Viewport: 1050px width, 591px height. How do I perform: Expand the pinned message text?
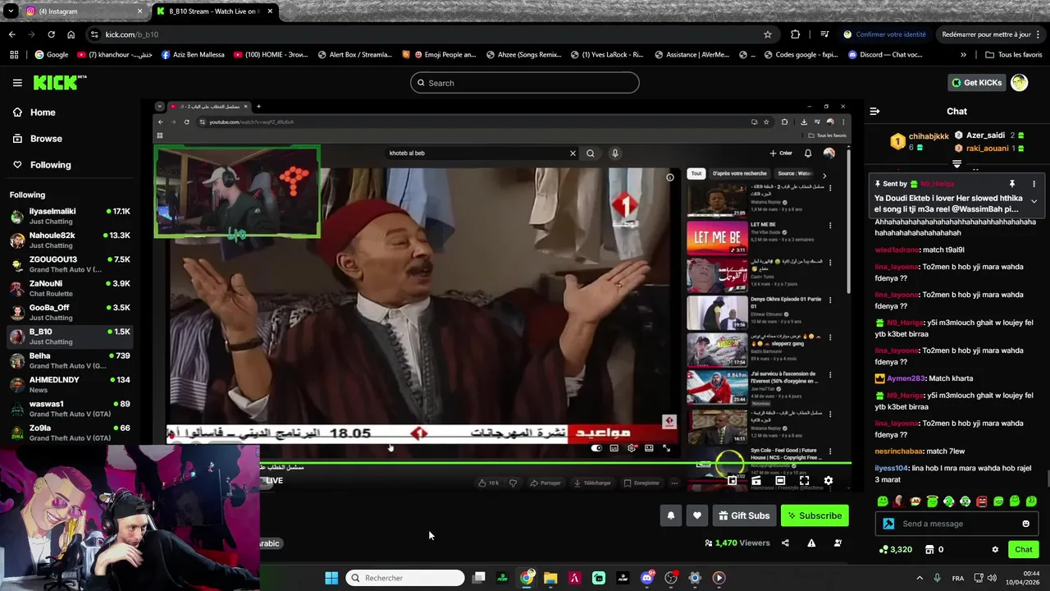(x=1034, y=201)
